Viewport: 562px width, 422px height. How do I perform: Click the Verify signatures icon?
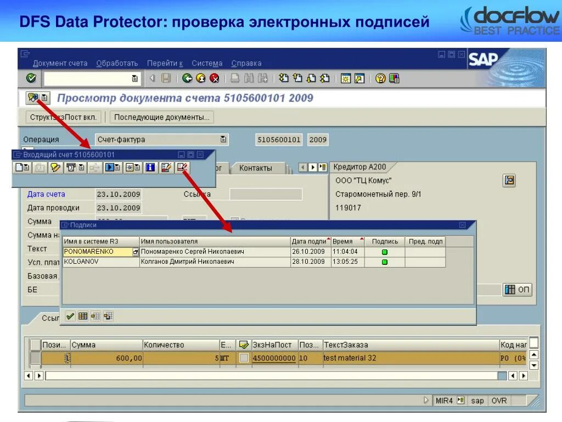182,168
